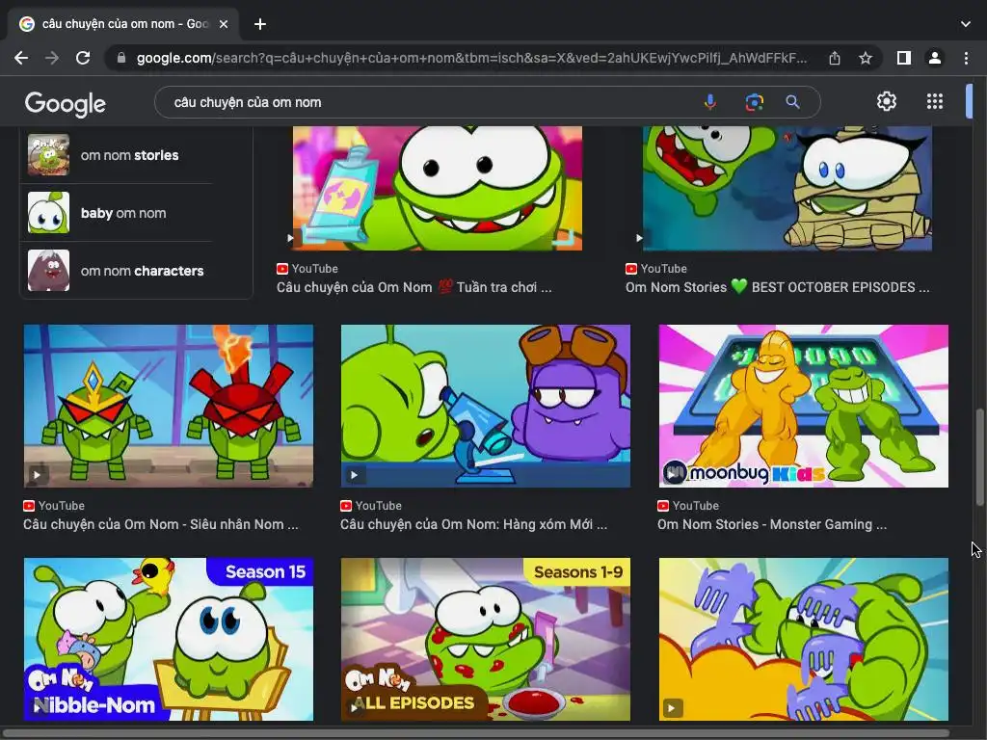
Task: Open the Chrome profile icon
Action: pyautogui.click(x=935, y=58)
